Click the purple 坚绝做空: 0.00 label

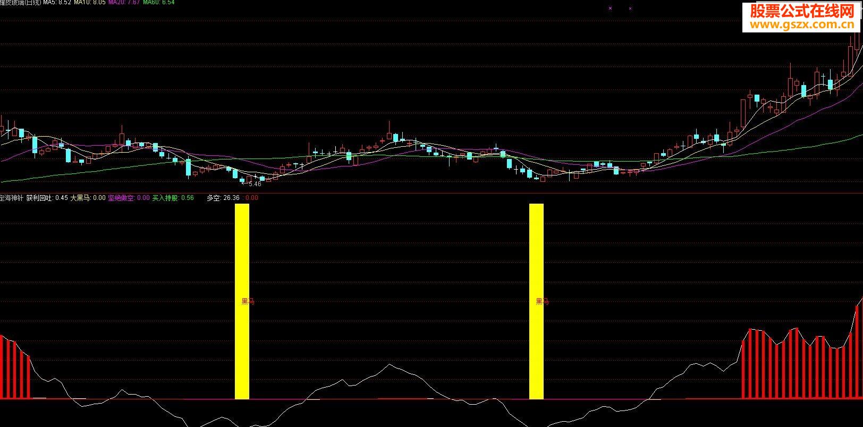(x=129, y=198)
